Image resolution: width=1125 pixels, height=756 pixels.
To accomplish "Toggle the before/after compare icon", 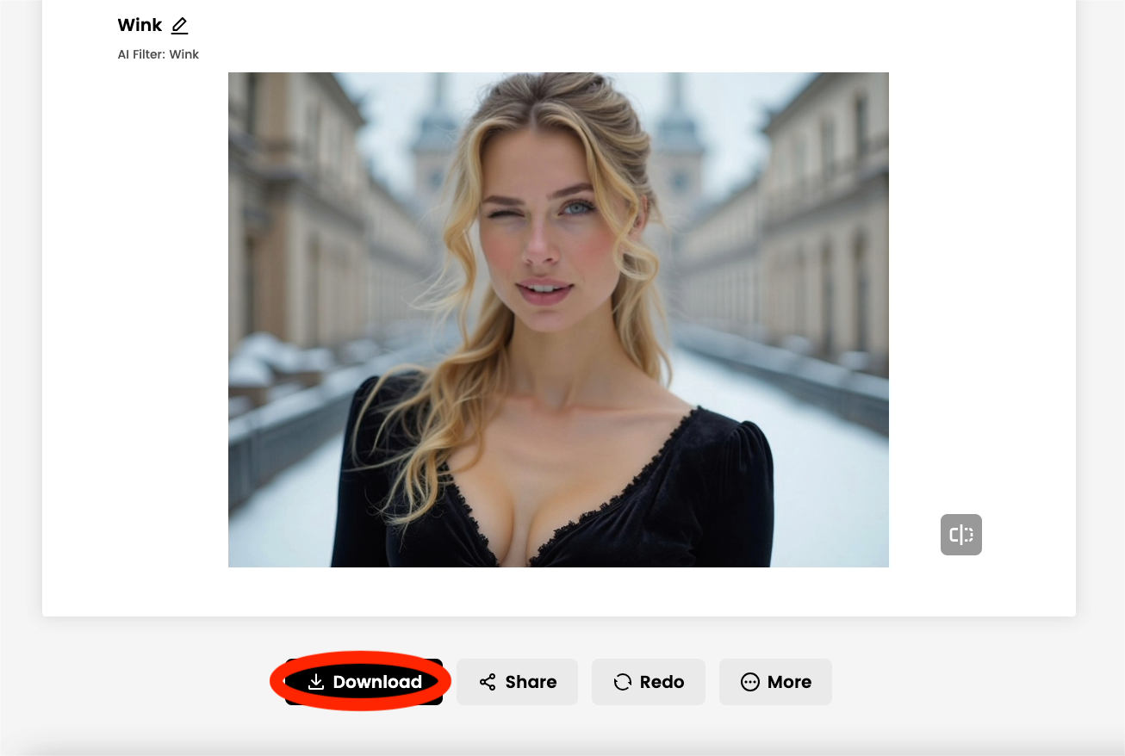I will (960, 535).
